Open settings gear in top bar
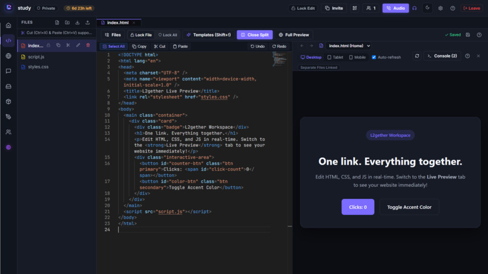488x274 pixels. click(x=440, y=8)
